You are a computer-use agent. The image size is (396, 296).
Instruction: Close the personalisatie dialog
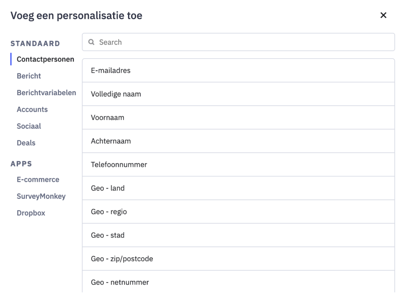[x=383, y=15]
